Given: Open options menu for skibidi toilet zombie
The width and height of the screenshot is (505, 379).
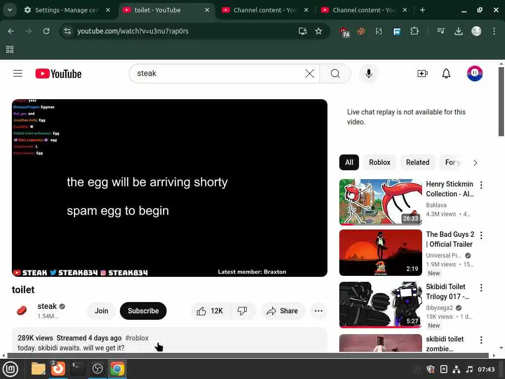Looking at the screenshot, I should (x=481, y=340).
